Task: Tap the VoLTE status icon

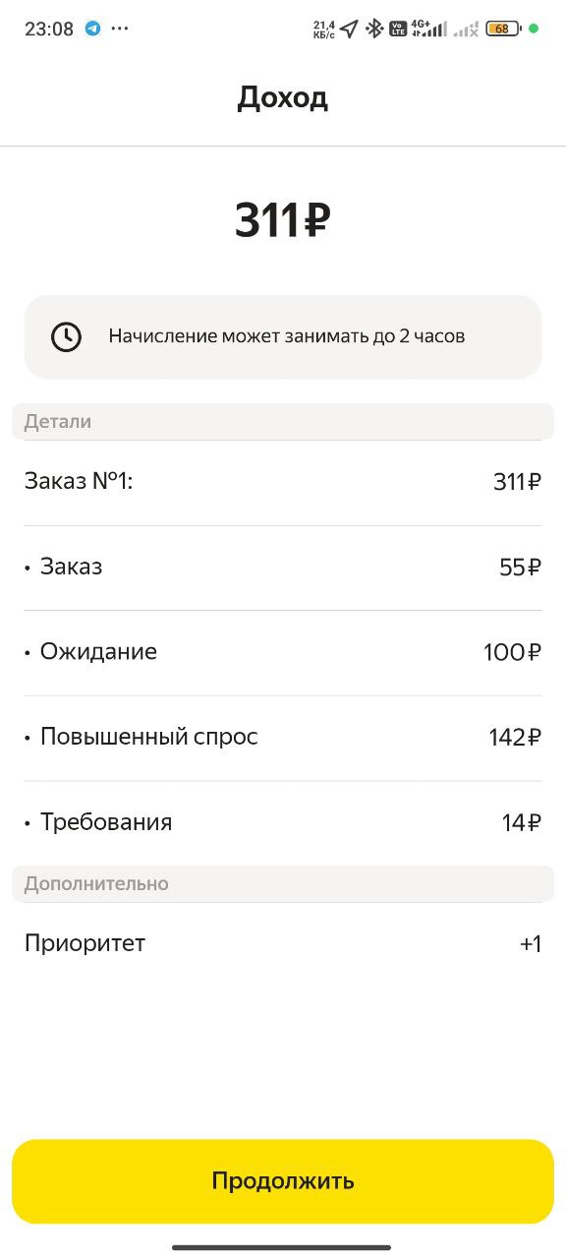Action: pyautogui.click(x=398, y=29)
